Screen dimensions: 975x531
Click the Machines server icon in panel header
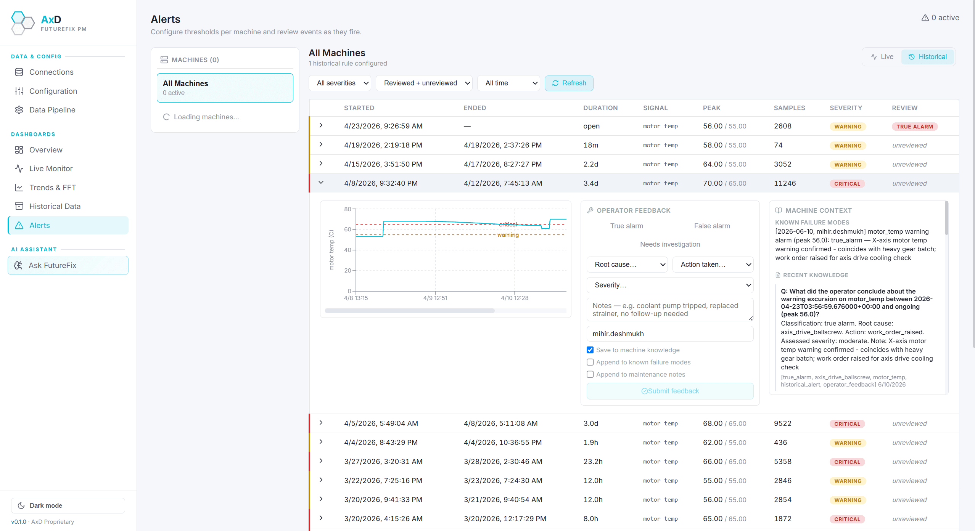tap(164, 60)
